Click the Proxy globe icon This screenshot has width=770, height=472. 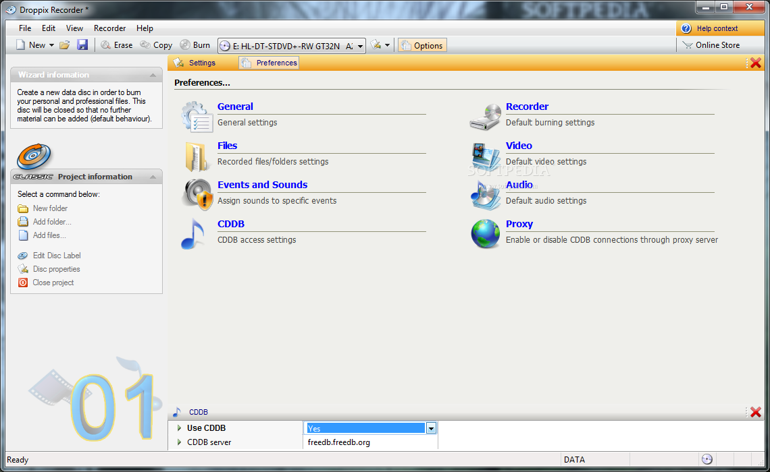point(485,234)
